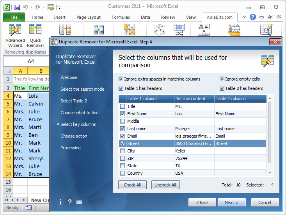Switch to the Page Layout tab
Screen dimensions: 286x215
[x=89, y=17]
